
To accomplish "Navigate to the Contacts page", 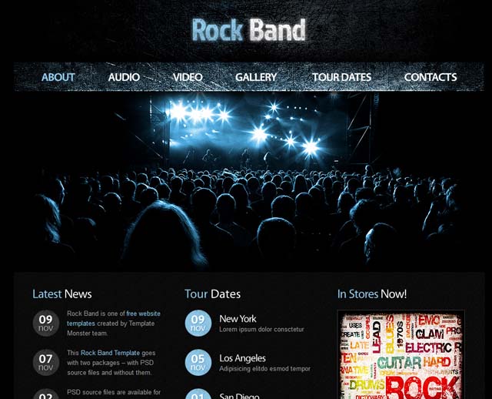I will (x=430, y=77).
